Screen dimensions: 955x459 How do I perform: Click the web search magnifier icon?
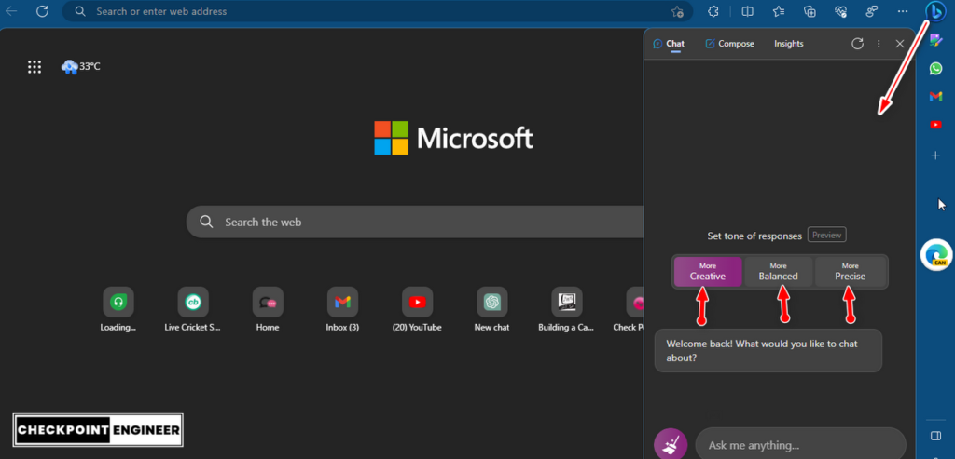(x=206, y=222)
